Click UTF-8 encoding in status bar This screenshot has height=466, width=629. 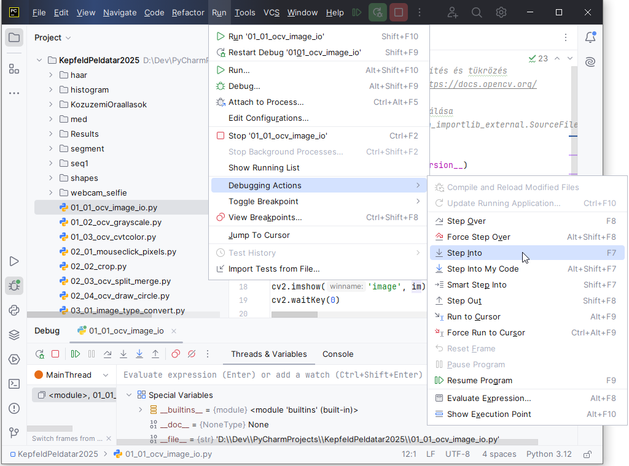coord(457,454)
